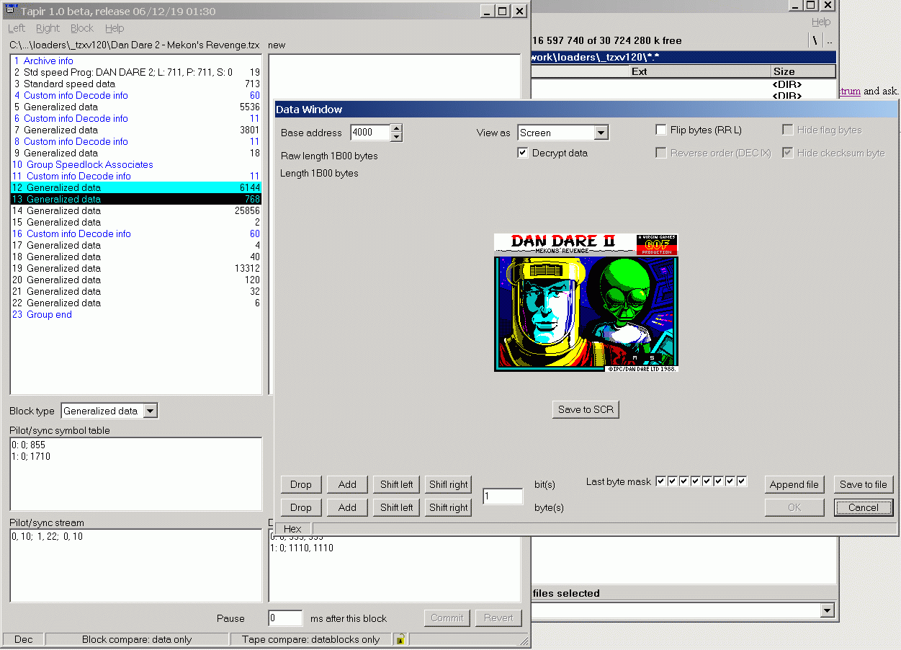Click the backslash root button in file manager

pyautogui.click(x=815, y=40)
